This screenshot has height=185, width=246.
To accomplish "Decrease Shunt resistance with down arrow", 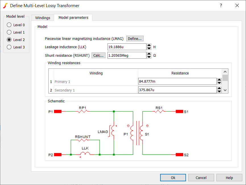I will 149,57.
